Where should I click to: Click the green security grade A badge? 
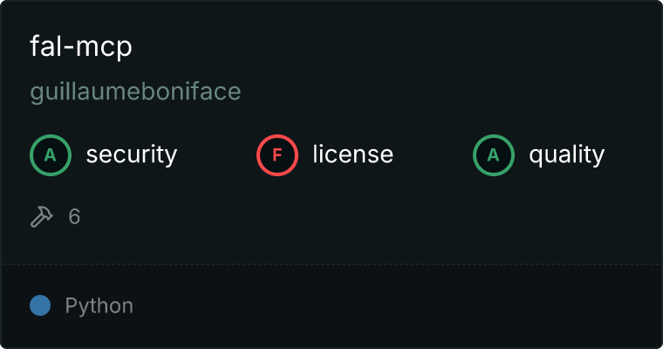pos(51,155)
